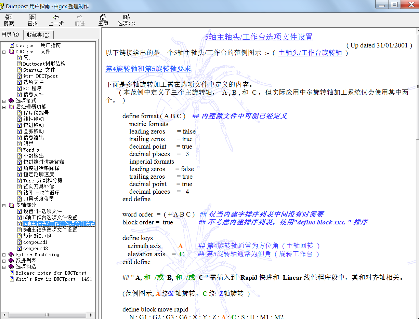The height and width of the screenshot is (319, 419).
Task: Open the 限界 topic
Action: coord(28,144)
